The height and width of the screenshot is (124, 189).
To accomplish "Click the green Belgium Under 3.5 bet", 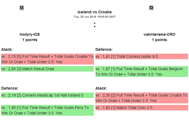I will (142, 72).
